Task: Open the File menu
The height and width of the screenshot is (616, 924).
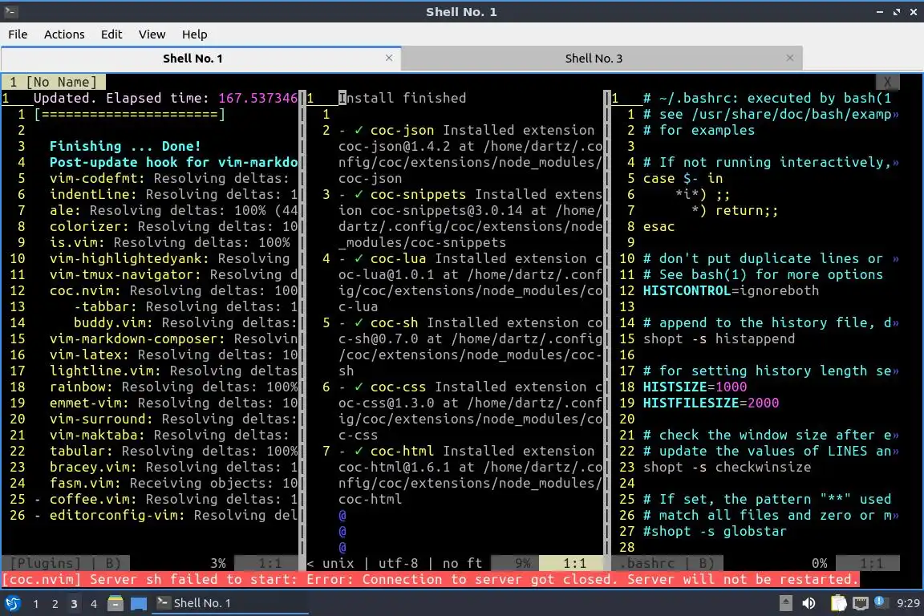Action: 18,34
